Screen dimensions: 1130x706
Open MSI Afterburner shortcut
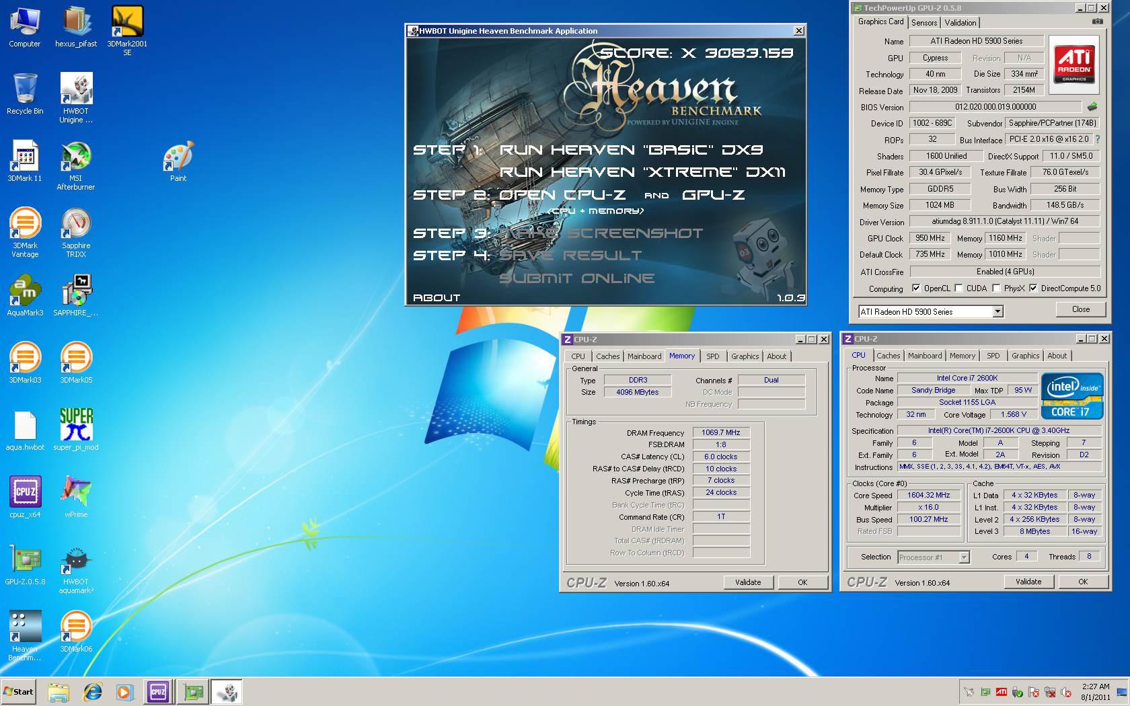[76, 165]
